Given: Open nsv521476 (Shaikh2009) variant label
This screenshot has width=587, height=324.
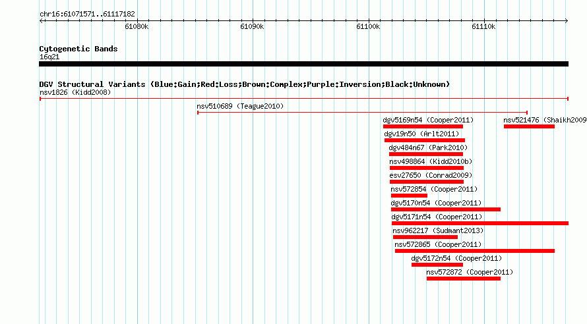Looking at the screenshot, I should click(x=545, y=121).
